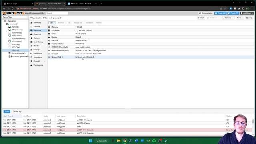
Task: Start the virtual machine
Action: click(x=201, y=18)
